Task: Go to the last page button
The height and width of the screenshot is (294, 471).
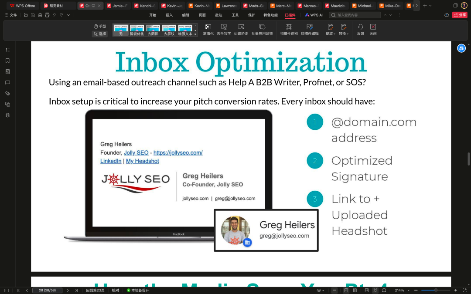Action: [76, 290]
